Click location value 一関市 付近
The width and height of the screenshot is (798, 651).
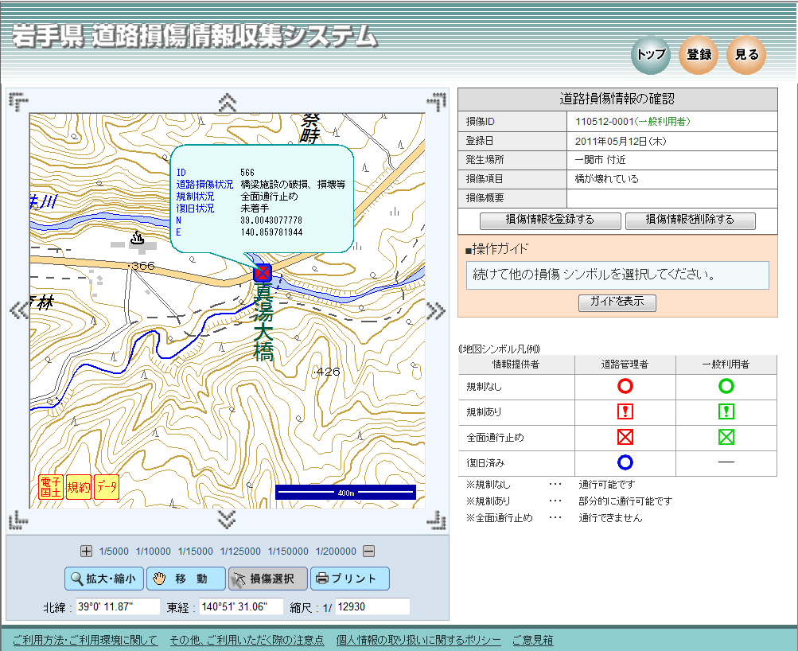[600, 160]
